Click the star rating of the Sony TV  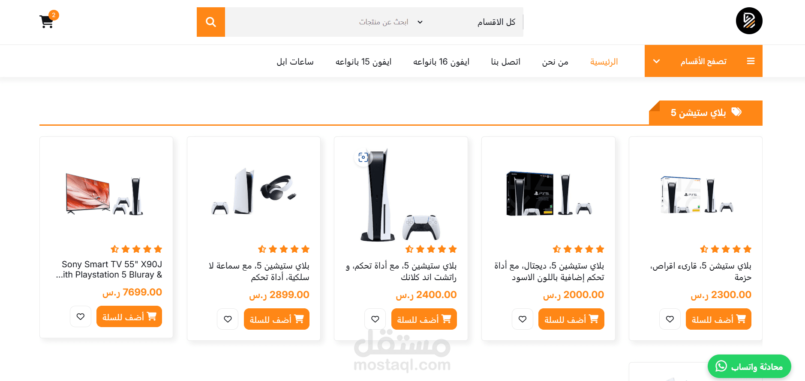(136, 249)
